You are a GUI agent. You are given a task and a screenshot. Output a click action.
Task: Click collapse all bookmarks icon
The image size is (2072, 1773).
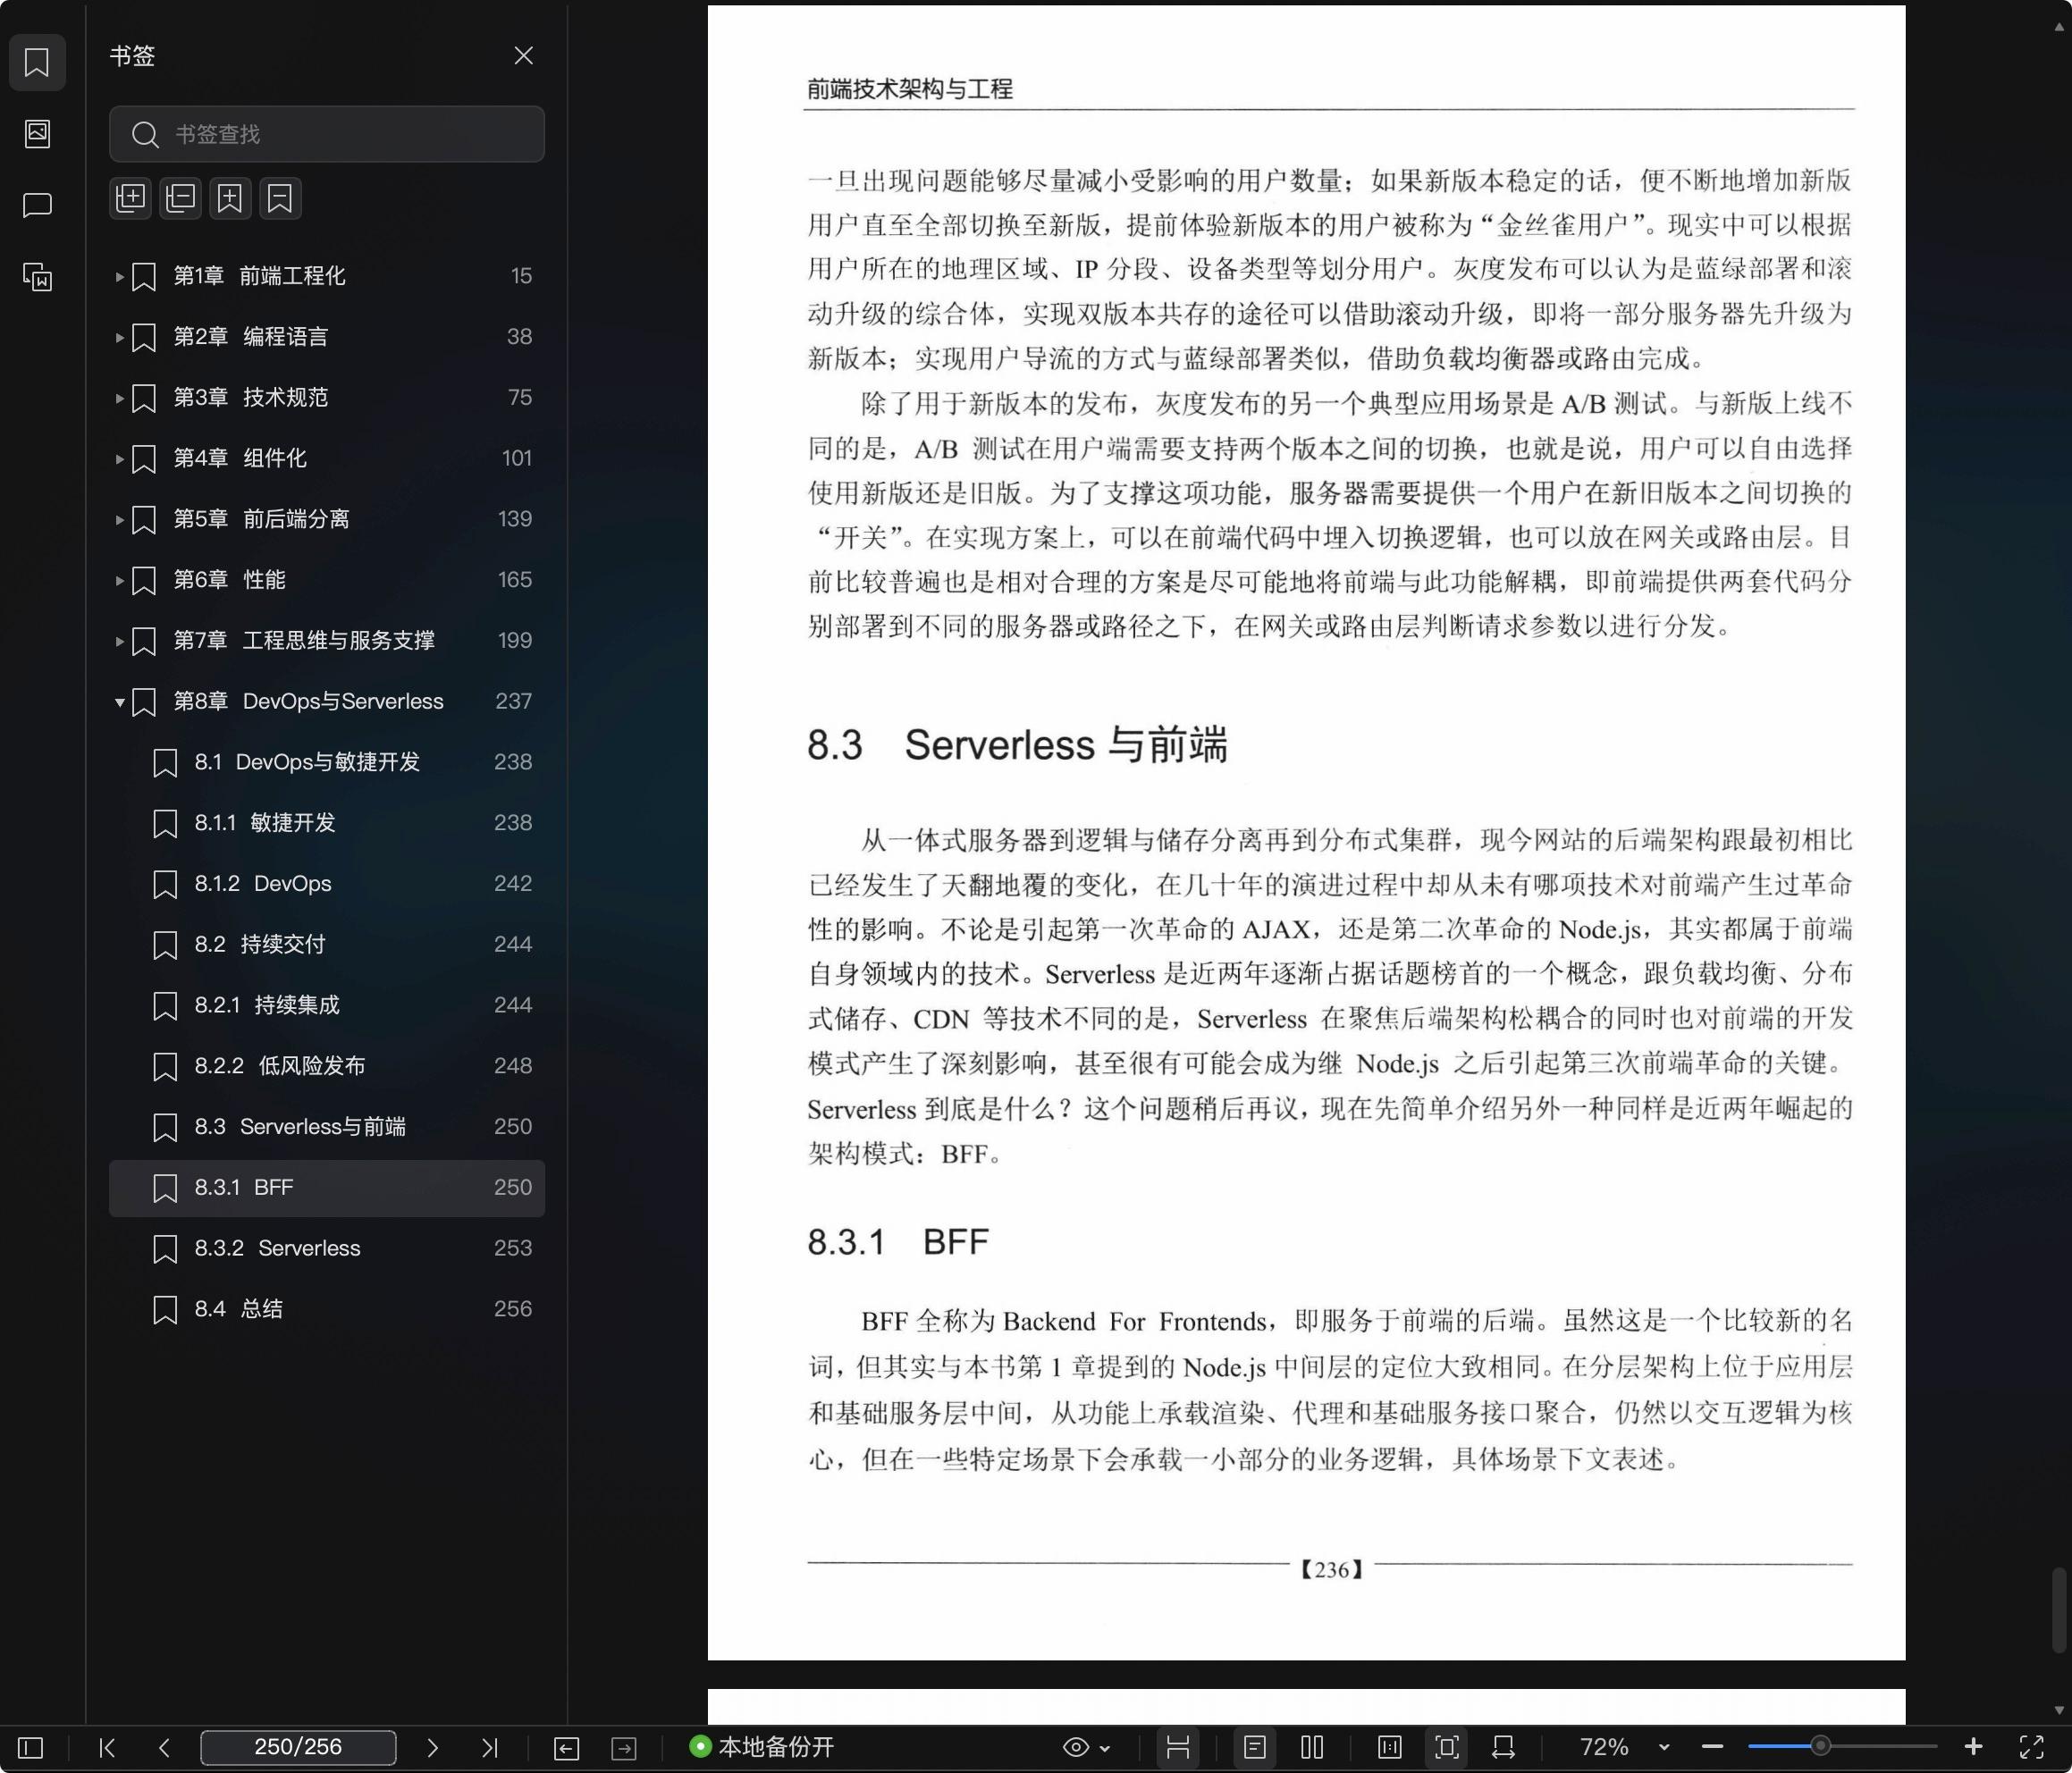tap(181, 198)
